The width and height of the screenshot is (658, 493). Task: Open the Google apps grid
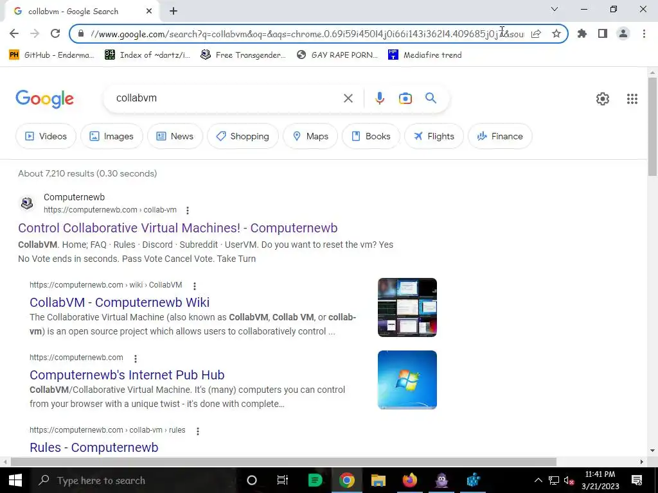(632, 98)
